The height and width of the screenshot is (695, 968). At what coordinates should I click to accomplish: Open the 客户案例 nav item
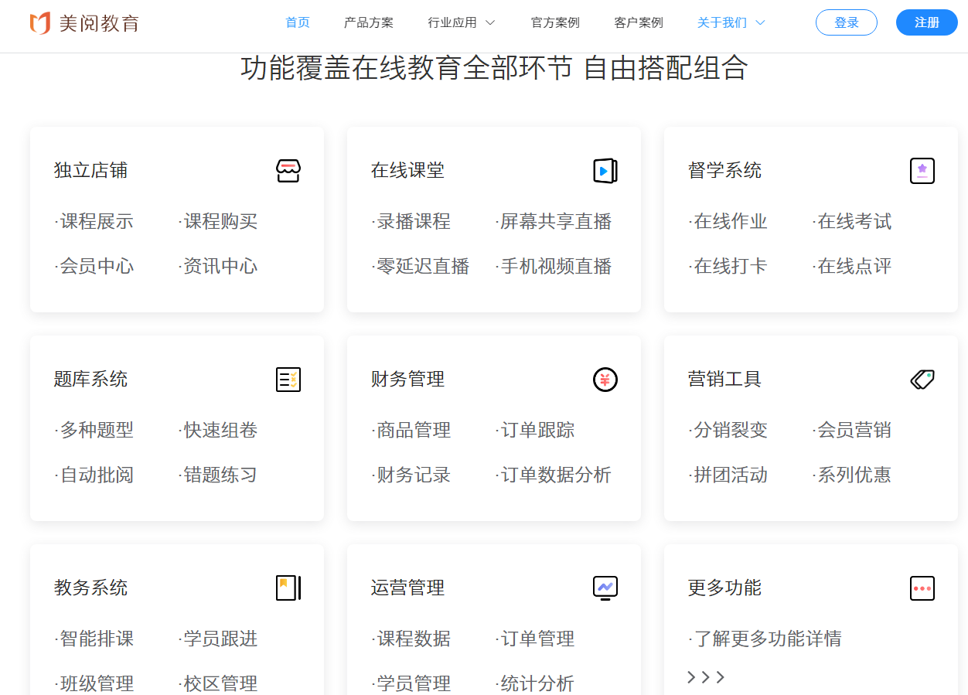pos(639,23)
